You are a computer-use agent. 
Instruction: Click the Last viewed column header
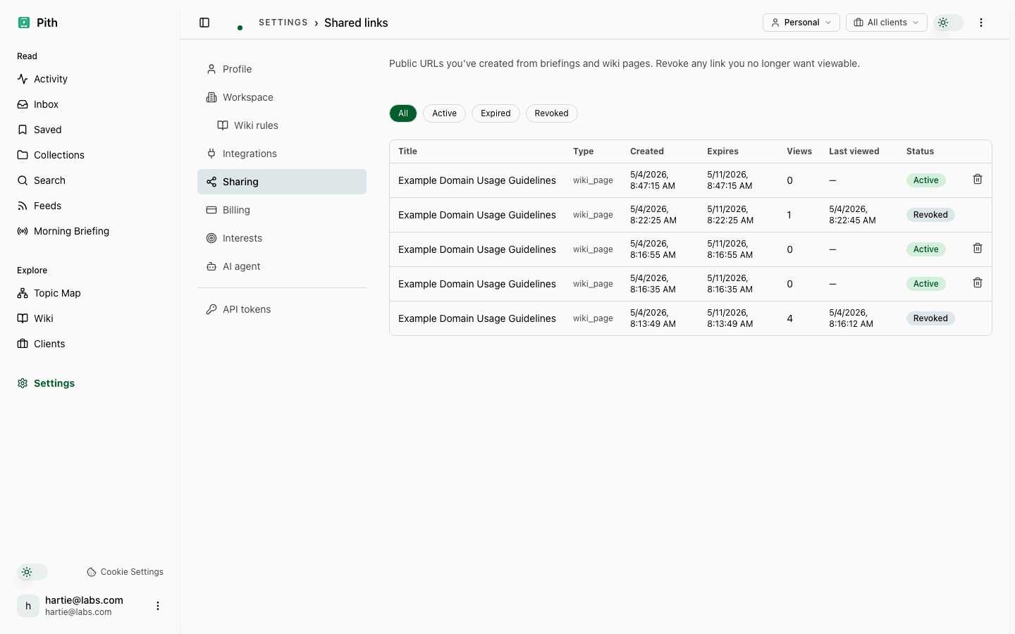click(x=854, y=151)
